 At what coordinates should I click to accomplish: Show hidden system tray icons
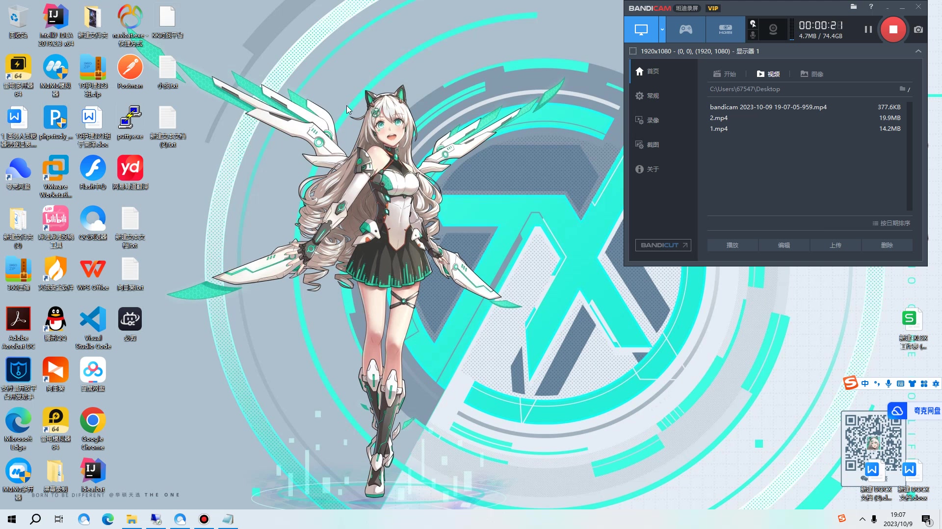[862, 519]
